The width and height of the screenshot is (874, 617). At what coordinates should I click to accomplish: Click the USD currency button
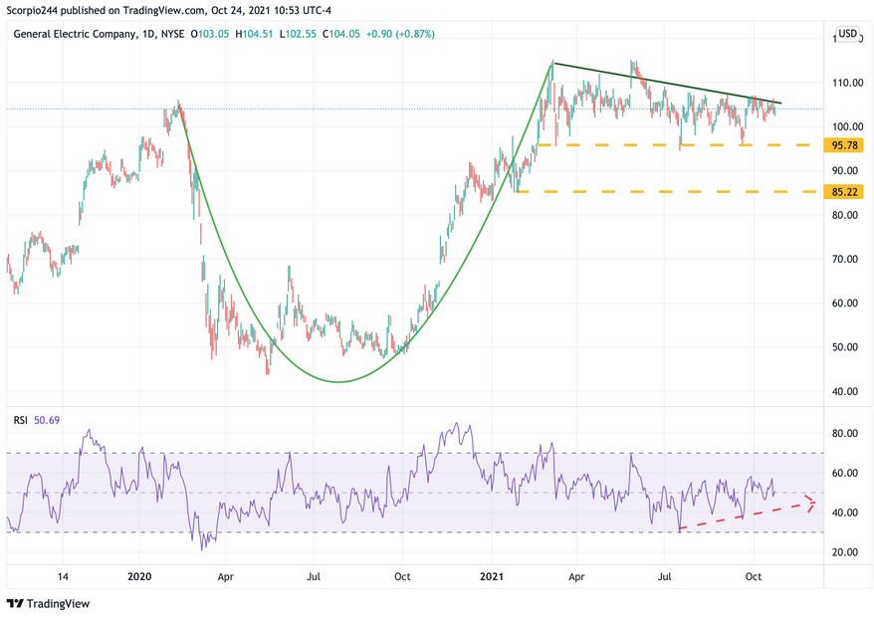847,34
